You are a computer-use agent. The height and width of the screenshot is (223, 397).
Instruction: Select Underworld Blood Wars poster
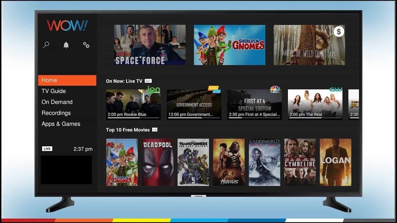pyautogui.click(x=265, y=162)
